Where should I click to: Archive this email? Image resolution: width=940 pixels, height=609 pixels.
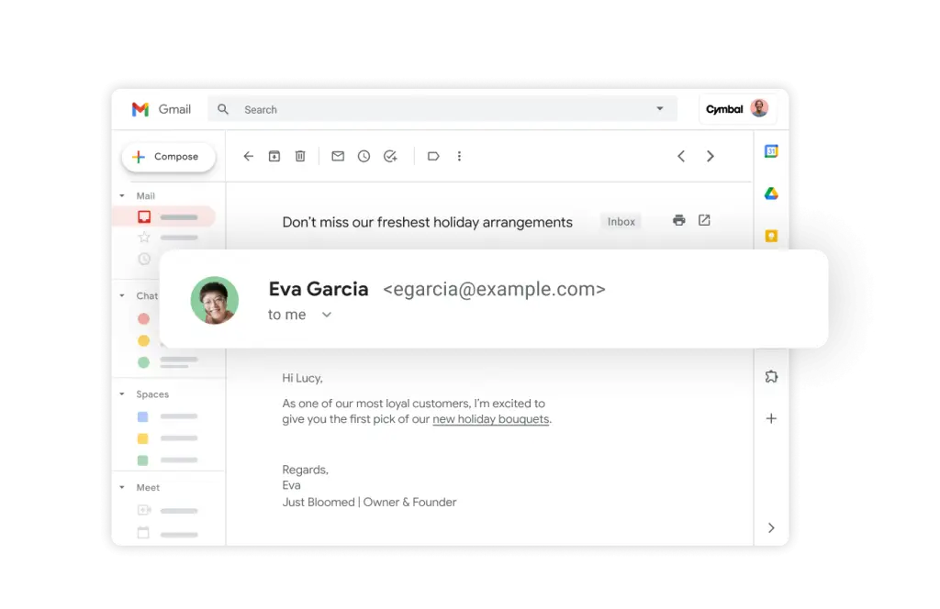pos(274,156)
